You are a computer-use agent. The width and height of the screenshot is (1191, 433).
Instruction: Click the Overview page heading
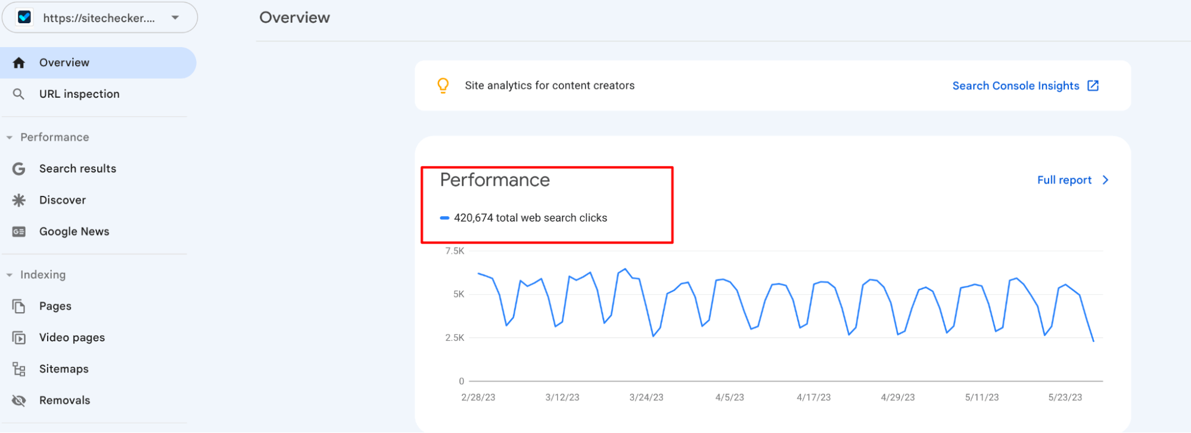[294, 18]
